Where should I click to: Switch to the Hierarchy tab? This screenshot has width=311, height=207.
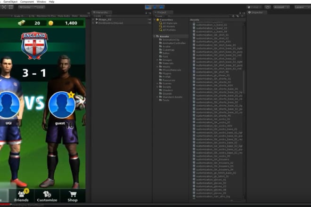(x=101, y=13)
